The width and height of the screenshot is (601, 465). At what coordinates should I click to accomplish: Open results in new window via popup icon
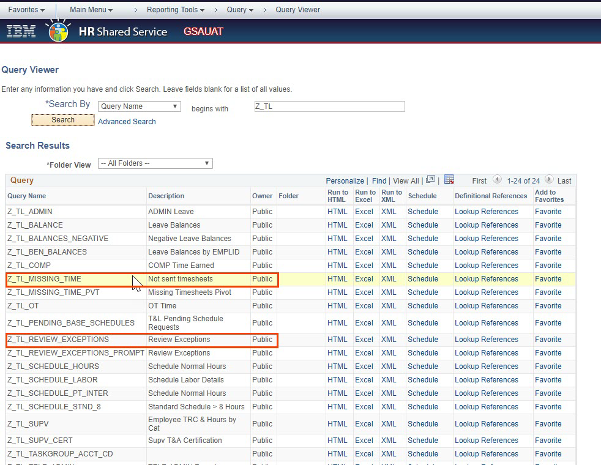pos(430,180)
